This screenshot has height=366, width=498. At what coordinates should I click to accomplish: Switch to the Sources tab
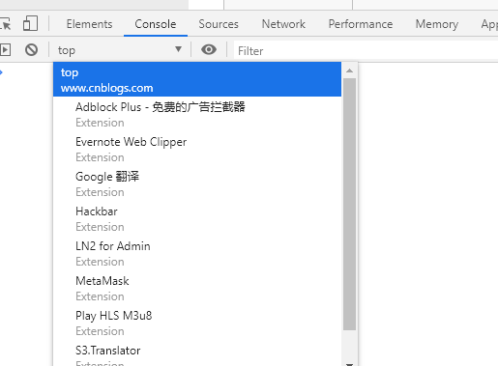click(x=219, y=24)
